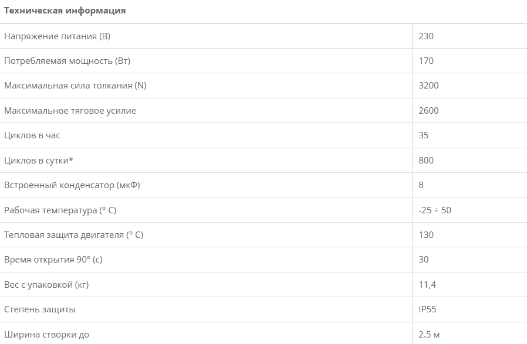Image resolution: width=527 pixels, height=344 pixels.
Task: Click the "Техническая информация" heading
Action: [65, 11]
